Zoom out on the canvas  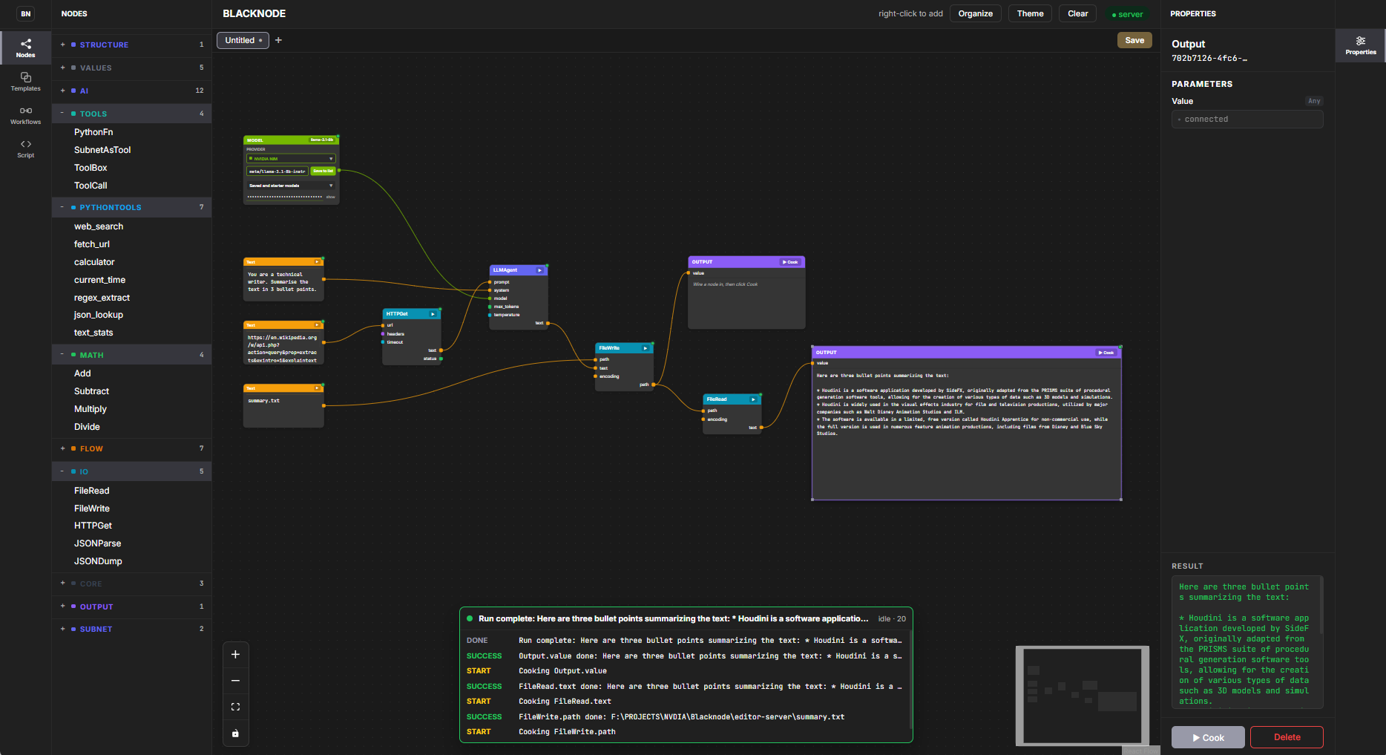coord(235,681)
